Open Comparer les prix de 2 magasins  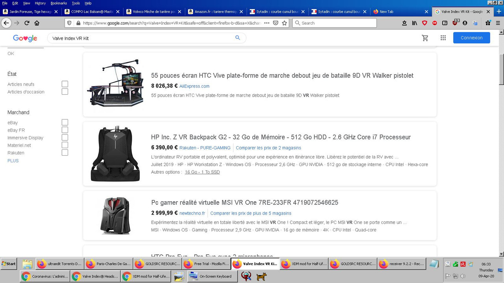269,148
